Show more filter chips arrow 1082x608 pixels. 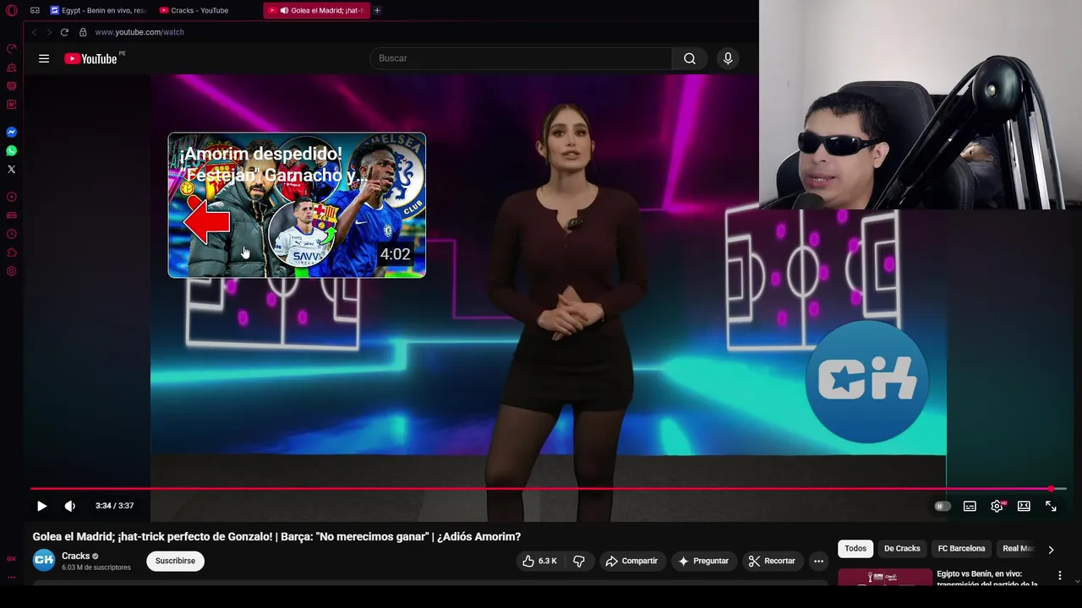(x=1051, y=549)
